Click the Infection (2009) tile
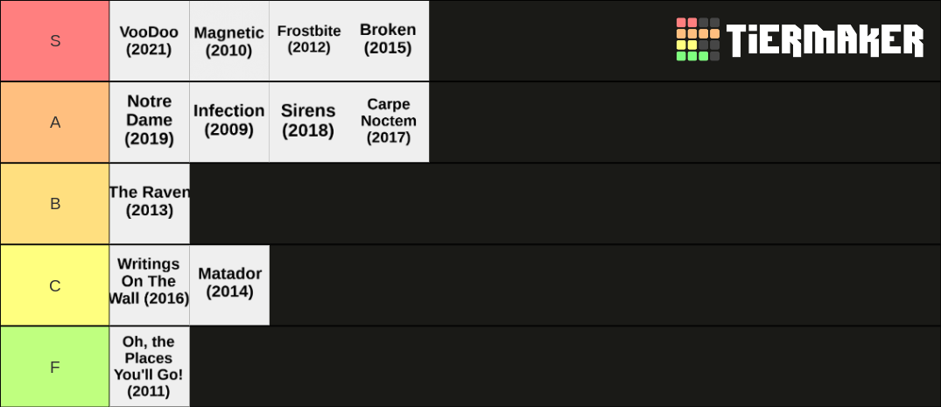Viewport: 941px width, 407px height. 229,122
